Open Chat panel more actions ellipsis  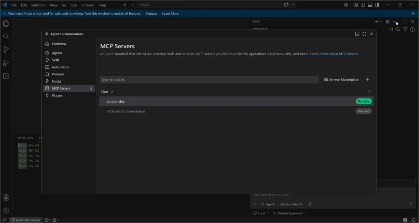point(395,22)
